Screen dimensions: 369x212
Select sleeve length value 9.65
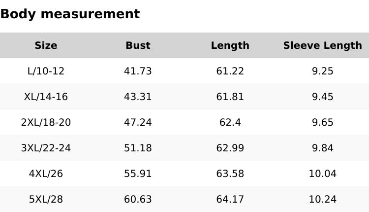[x=322, y=122]
